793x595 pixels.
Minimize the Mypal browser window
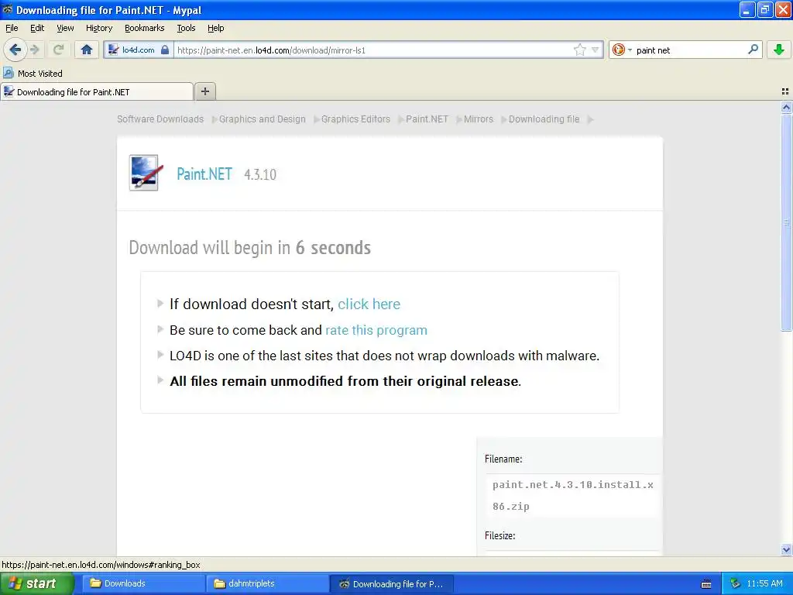tap(747, 9)
